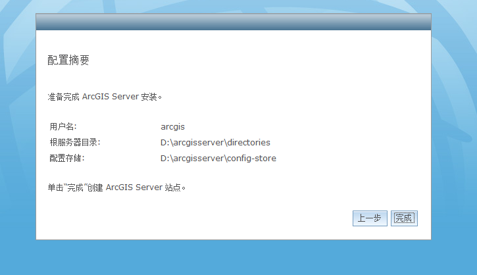Click the path D:\arcgisserver\config-store
This screenshot has height=275, width=477.
coord(218,158)
